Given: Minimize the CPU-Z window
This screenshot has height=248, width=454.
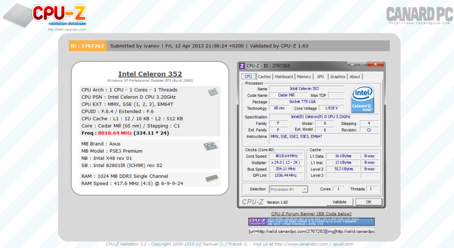Looking at the screenshot, I should (x=352, y=65).
